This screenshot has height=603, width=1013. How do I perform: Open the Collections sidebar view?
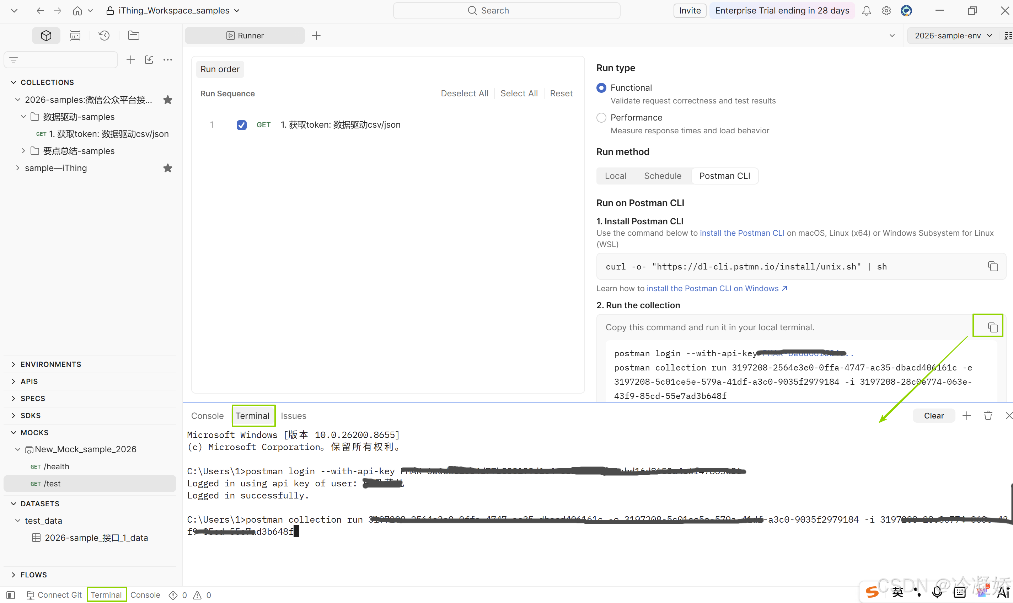[x=46, y=36]
